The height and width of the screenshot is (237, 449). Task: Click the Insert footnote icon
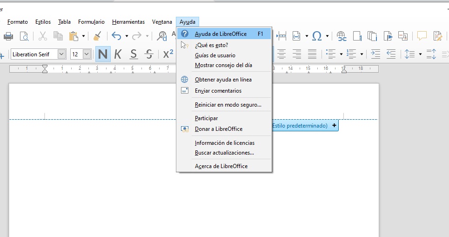tap(357, 36)
